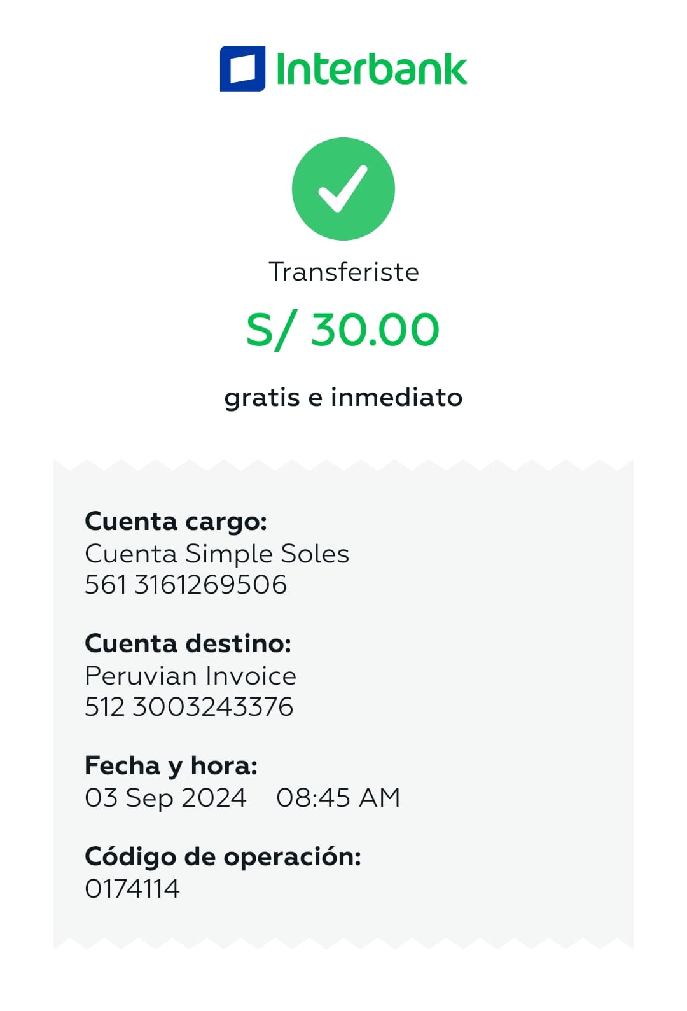Click the 512 prefix of the destination account
The image size is (687, 1011).
click(105, 707)
